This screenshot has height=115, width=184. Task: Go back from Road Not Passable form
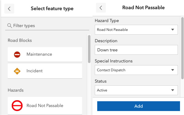(101, 8)
